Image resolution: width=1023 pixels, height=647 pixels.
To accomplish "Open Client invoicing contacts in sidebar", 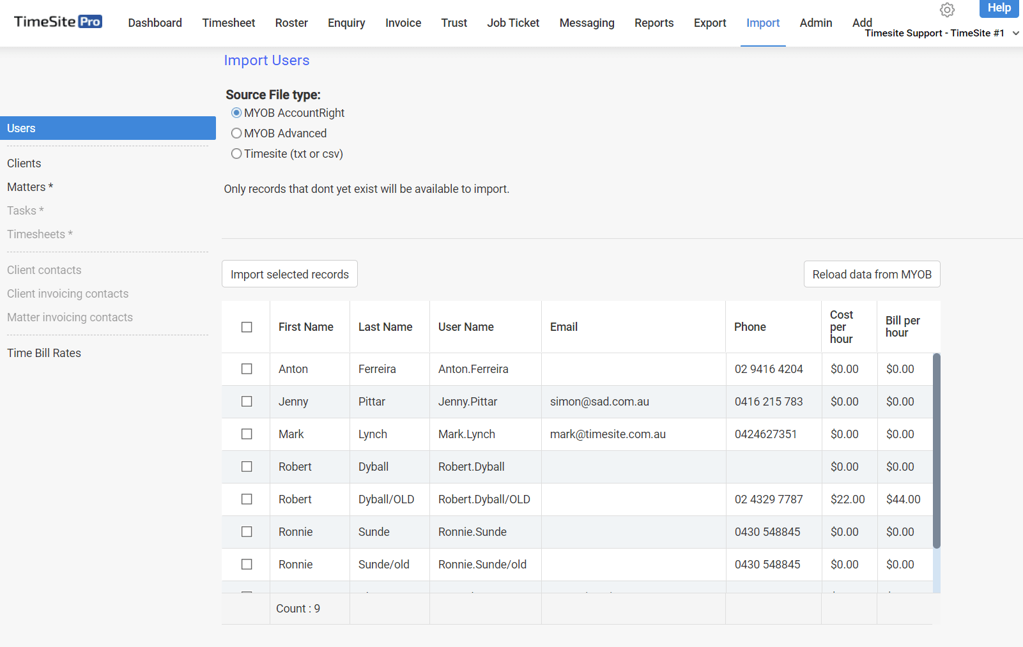I will point(68,294).
